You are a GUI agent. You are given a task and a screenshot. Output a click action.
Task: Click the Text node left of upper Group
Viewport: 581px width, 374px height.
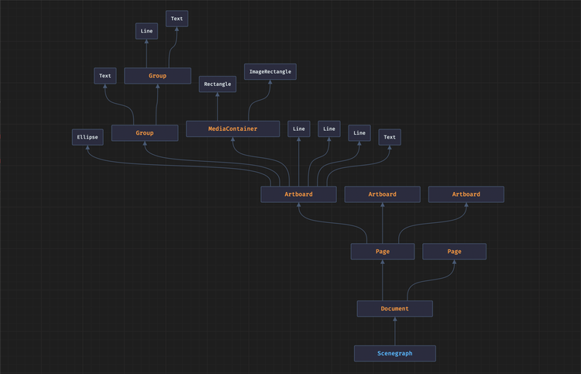(x=105, y=76)
